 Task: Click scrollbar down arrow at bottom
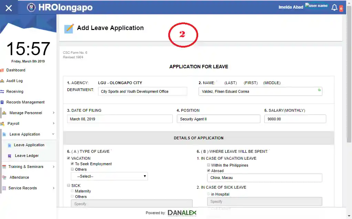pos(349,216)
